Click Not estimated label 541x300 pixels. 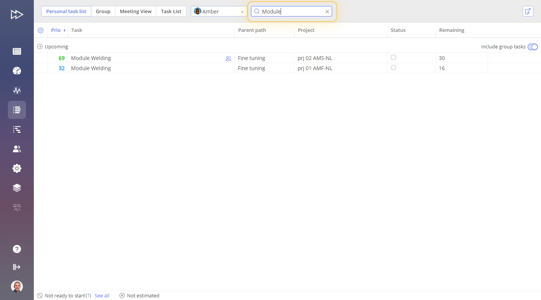[x=143, y=295]
